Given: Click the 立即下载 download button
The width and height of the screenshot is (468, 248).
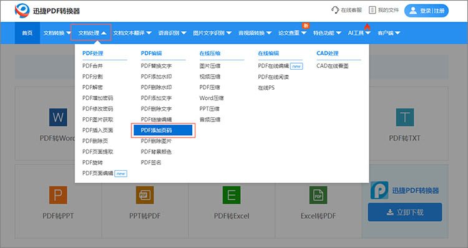Looking at the screenshot, I should coord(405,212).
